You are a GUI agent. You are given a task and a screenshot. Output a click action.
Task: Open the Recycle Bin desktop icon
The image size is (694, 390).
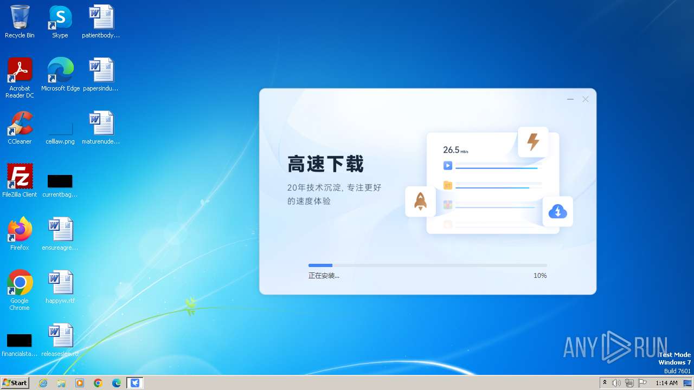coord(20,22)
